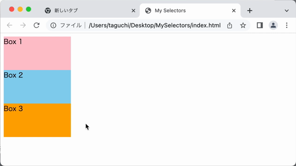
Task: Go forward to next page
Action: click(x=23, y=25)
